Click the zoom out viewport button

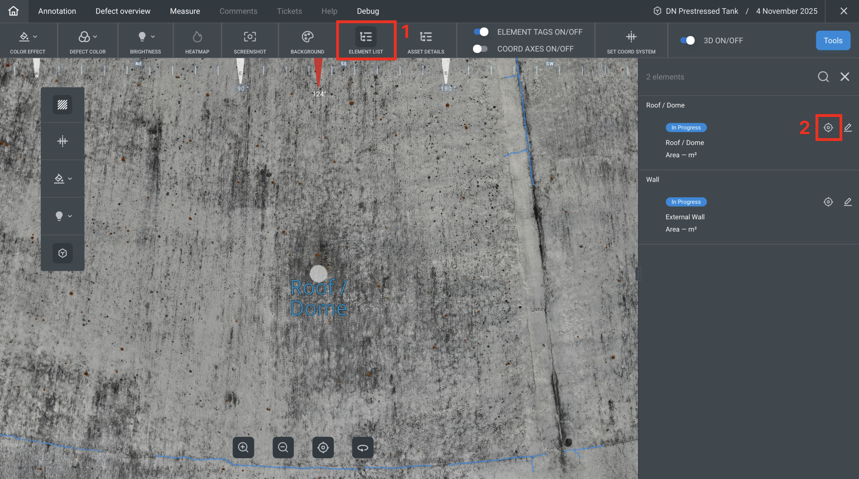tap(283, 447)
